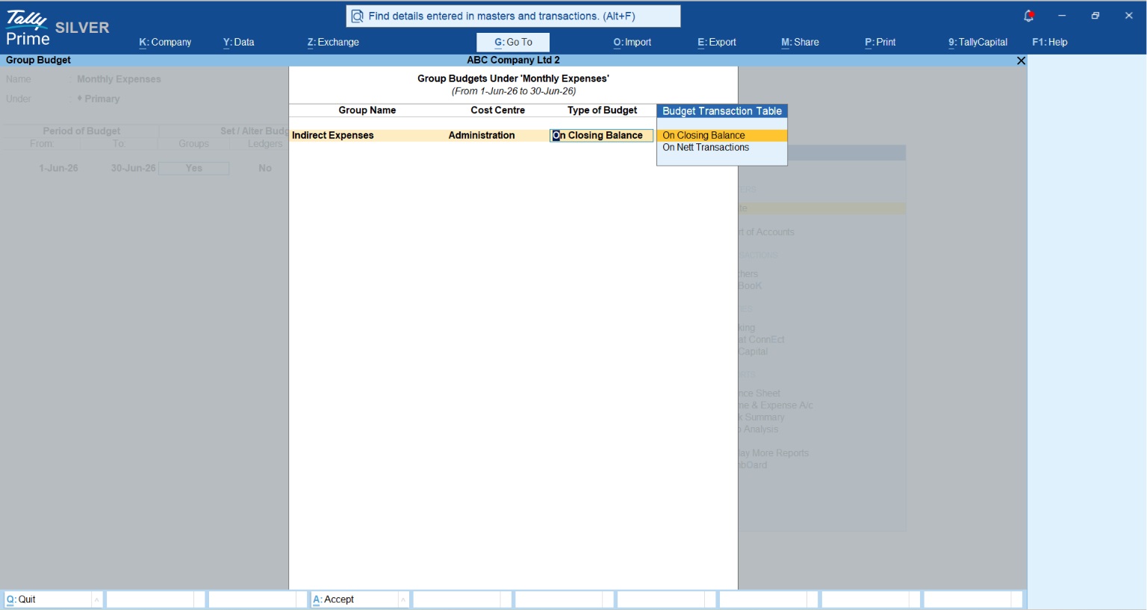Click the Type of Budget field

click(x=601, y=135)
